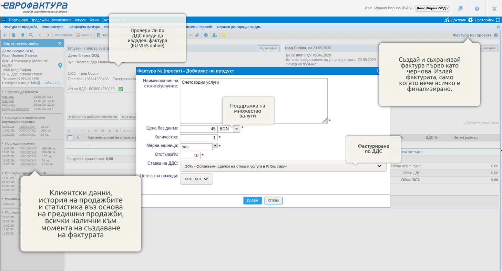The height and width of the screenshot is (271, 502).
Task: Toggle fullscreen mode icon
Action: [498, 20]
